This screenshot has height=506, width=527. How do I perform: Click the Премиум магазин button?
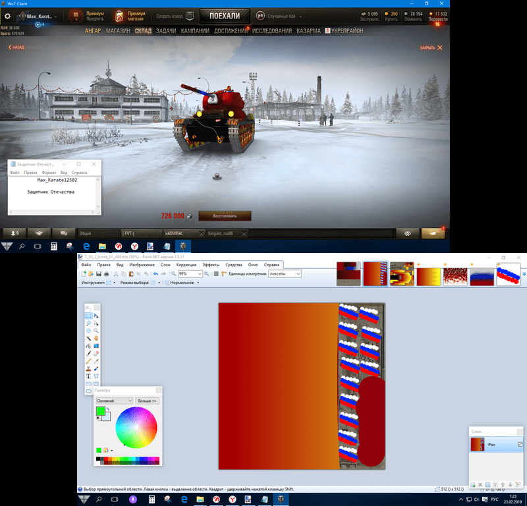click(130, 16)
